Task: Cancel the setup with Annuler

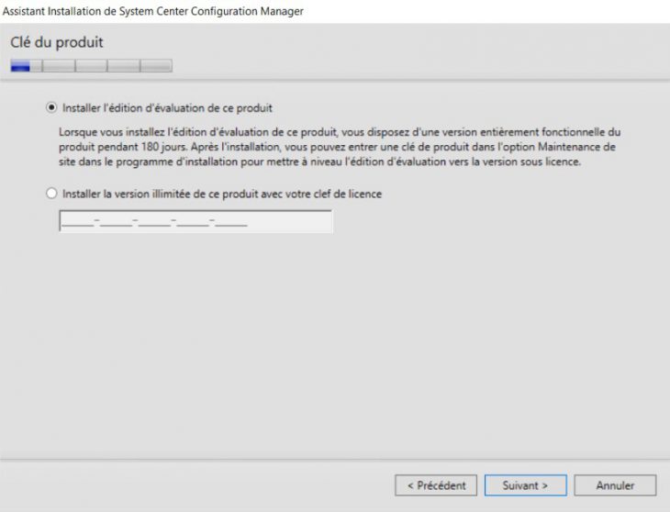Action: [x=615, y=484]
